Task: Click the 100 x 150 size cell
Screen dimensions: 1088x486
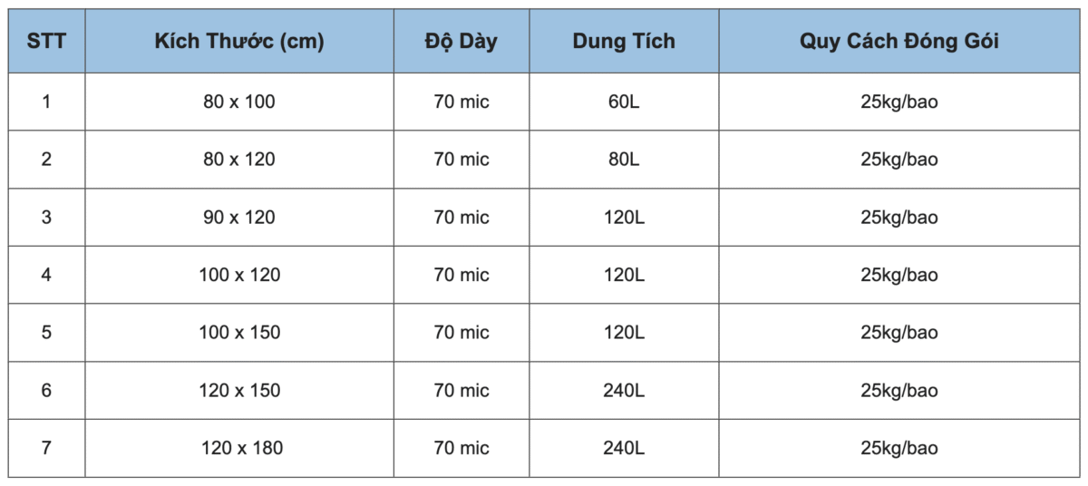Action: pos(239,333)
